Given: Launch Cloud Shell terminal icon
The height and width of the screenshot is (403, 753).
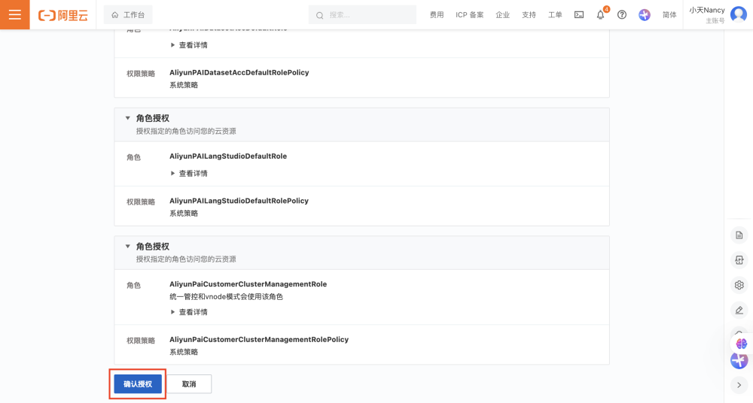Looking at the screenshot, I should coord(579,15).
